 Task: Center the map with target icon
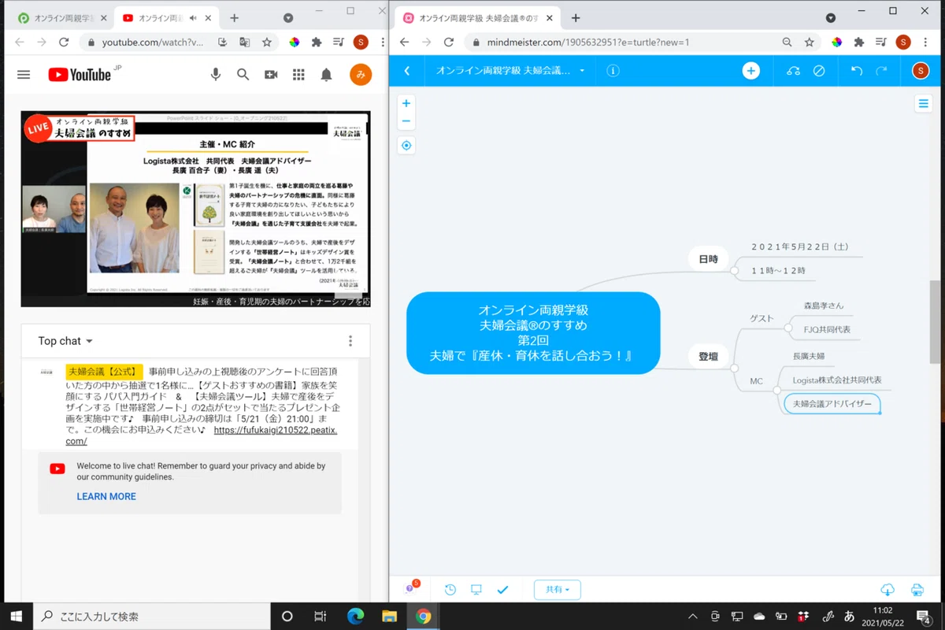coord(406,146)
